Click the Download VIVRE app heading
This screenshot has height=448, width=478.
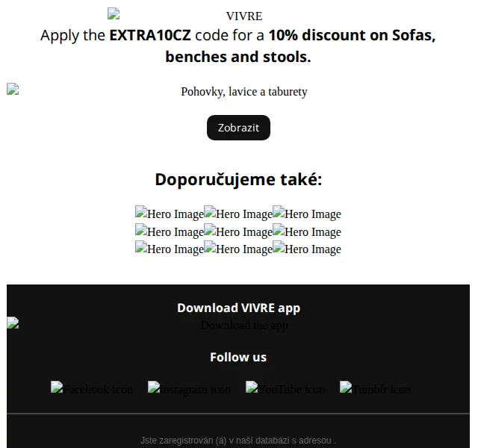pos(239,308)
